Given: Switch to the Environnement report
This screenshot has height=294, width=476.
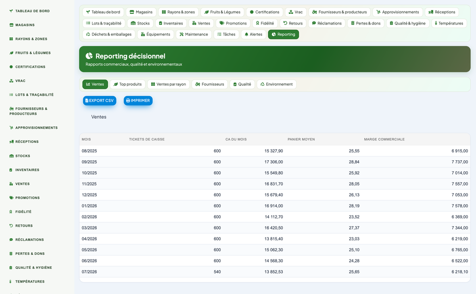Looking at the screenshot, I should 276,84.
